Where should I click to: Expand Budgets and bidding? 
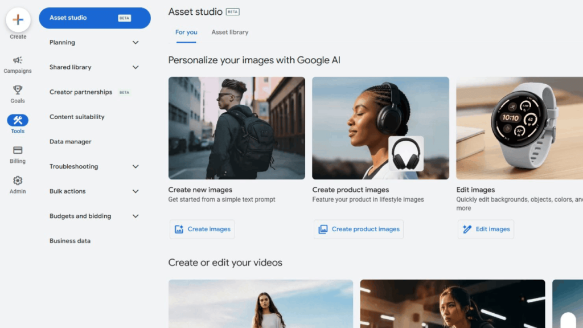pos(136,216)
